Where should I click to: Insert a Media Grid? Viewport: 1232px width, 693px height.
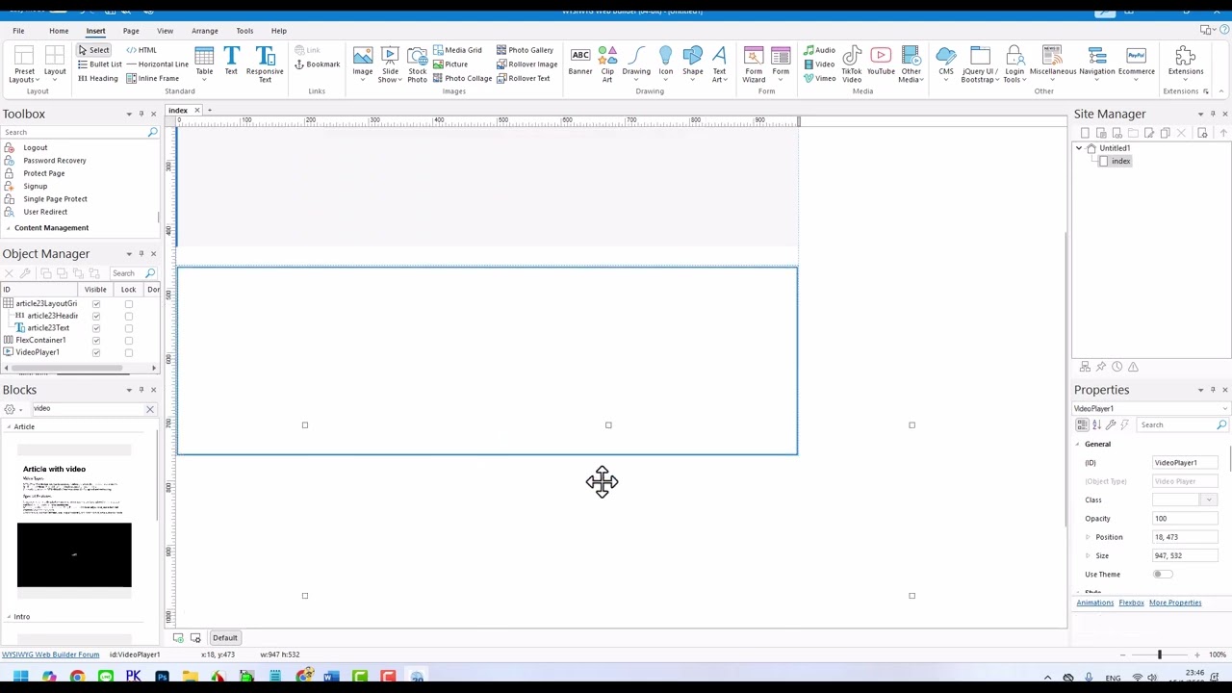pos(456,50)
